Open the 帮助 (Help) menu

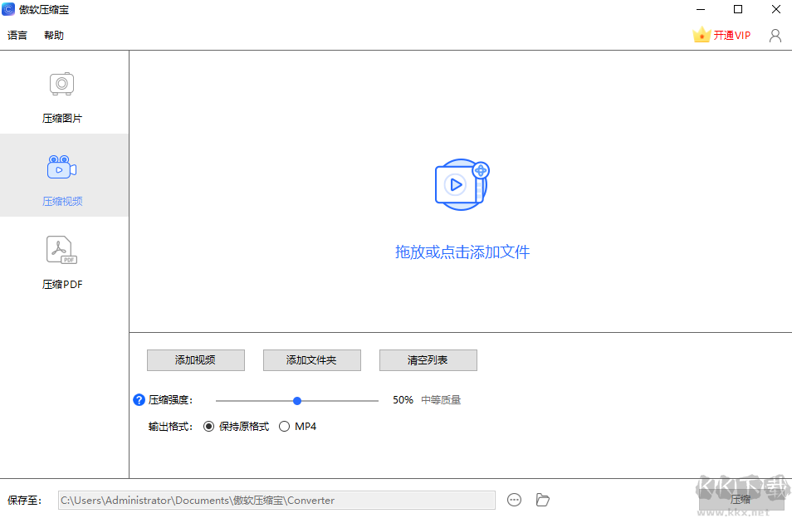tap(53, 35)
